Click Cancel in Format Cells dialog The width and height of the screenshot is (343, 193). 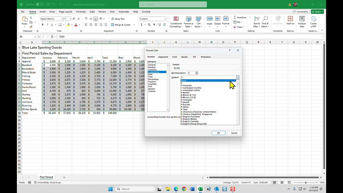(x=234, y=133)
